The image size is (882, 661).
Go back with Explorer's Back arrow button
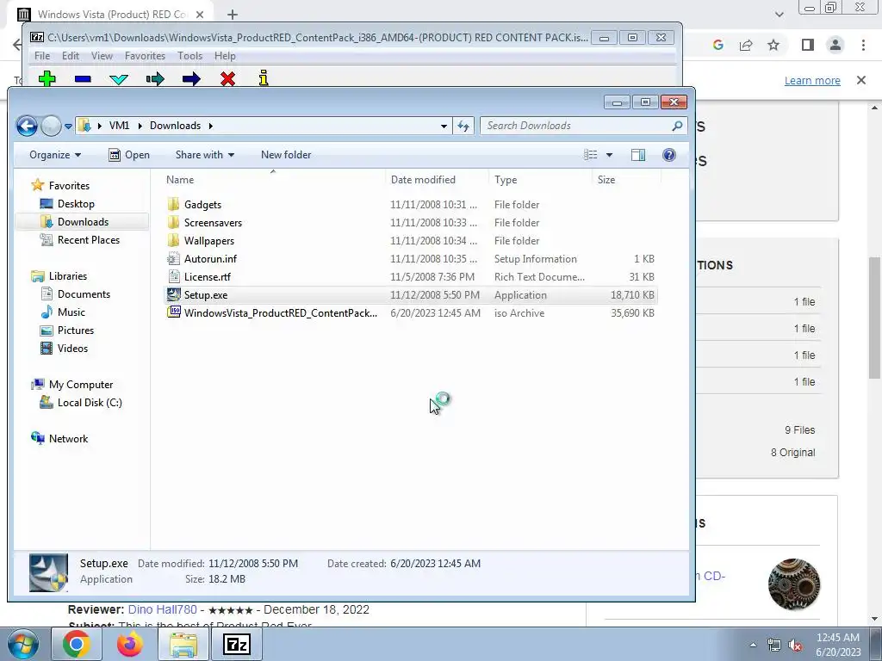tap(27, 126)
